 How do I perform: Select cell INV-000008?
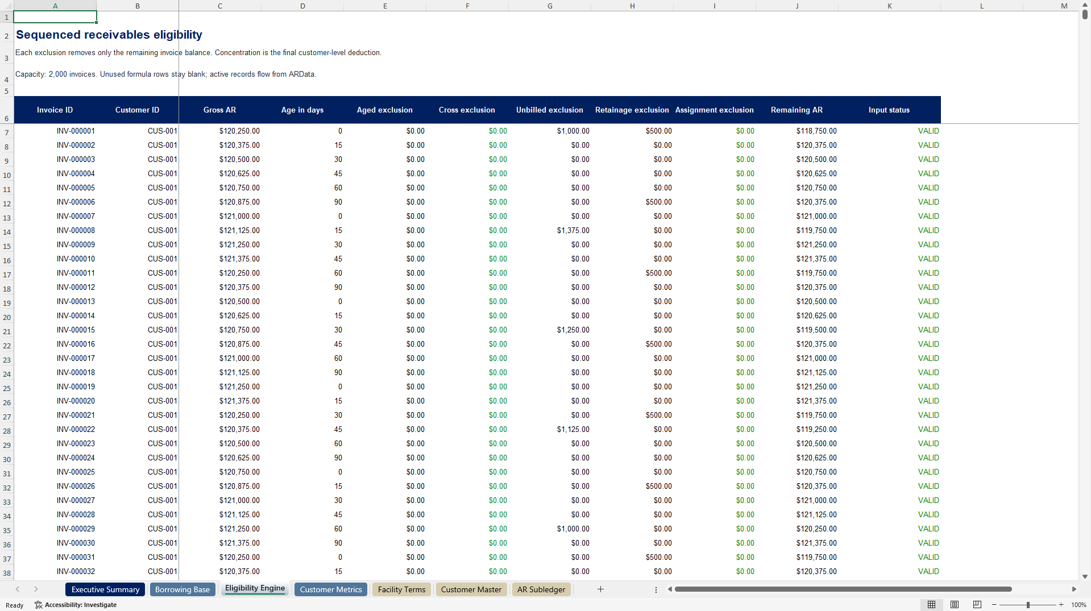pyautogui.click(x=55, y=230)
